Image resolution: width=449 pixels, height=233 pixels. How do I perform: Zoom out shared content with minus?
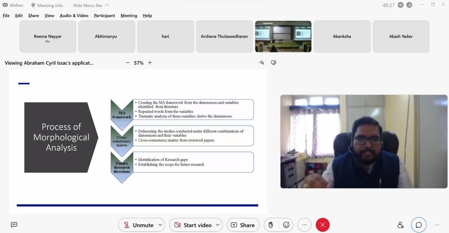point(128,63)
